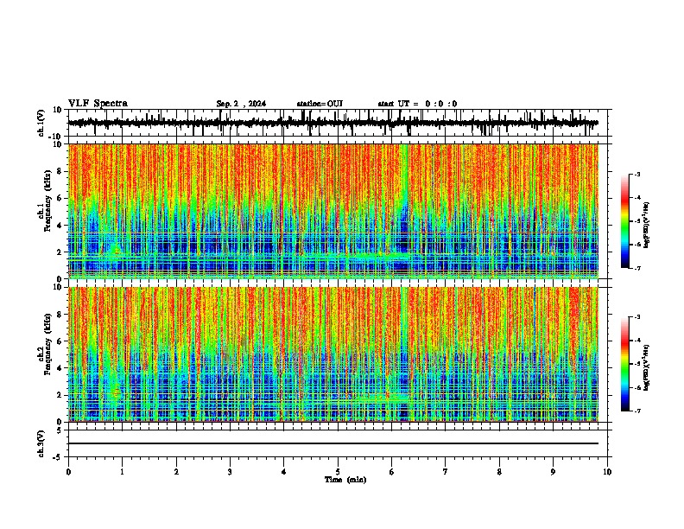Click time axis tick label 2

176,472
